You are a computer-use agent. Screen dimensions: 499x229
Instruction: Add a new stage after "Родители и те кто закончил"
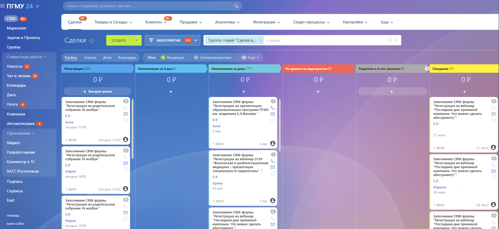coord(427,69)
